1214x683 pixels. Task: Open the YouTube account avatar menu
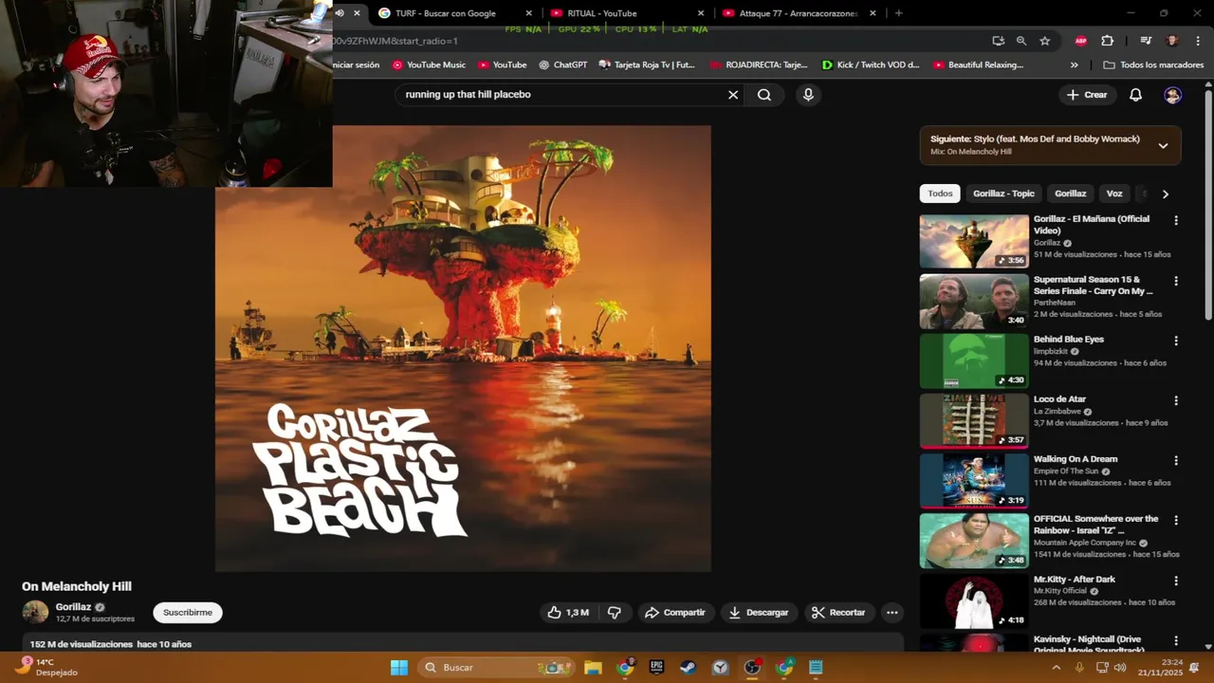[1173, 95]
